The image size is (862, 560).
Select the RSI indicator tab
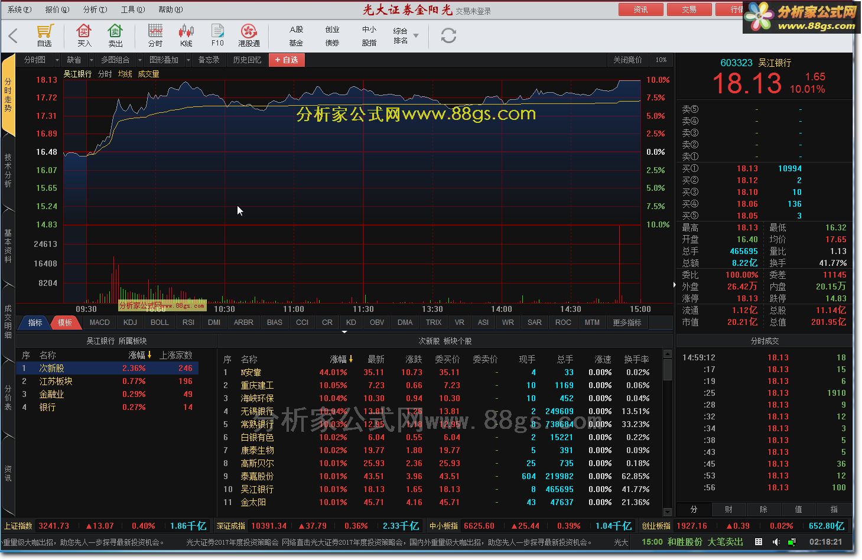(188, 323)
